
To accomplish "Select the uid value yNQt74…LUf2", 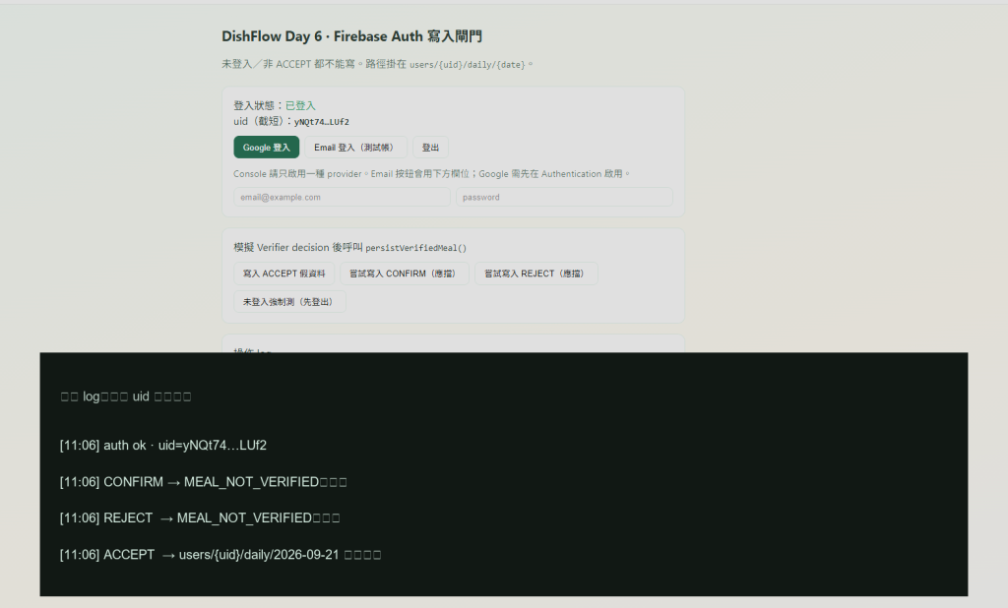I will click(x=322, y=121).
